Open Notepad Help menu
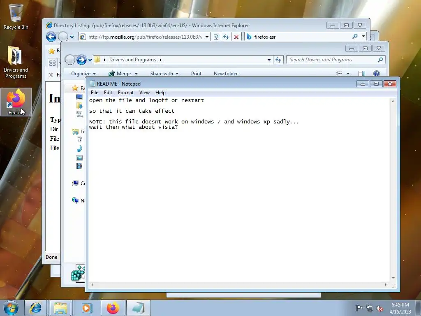 [160, 93]
